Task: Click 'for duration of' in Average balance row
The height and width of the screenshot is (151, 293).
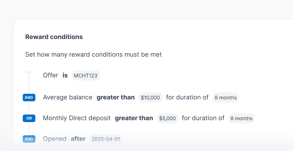Action: pos(187,98)
